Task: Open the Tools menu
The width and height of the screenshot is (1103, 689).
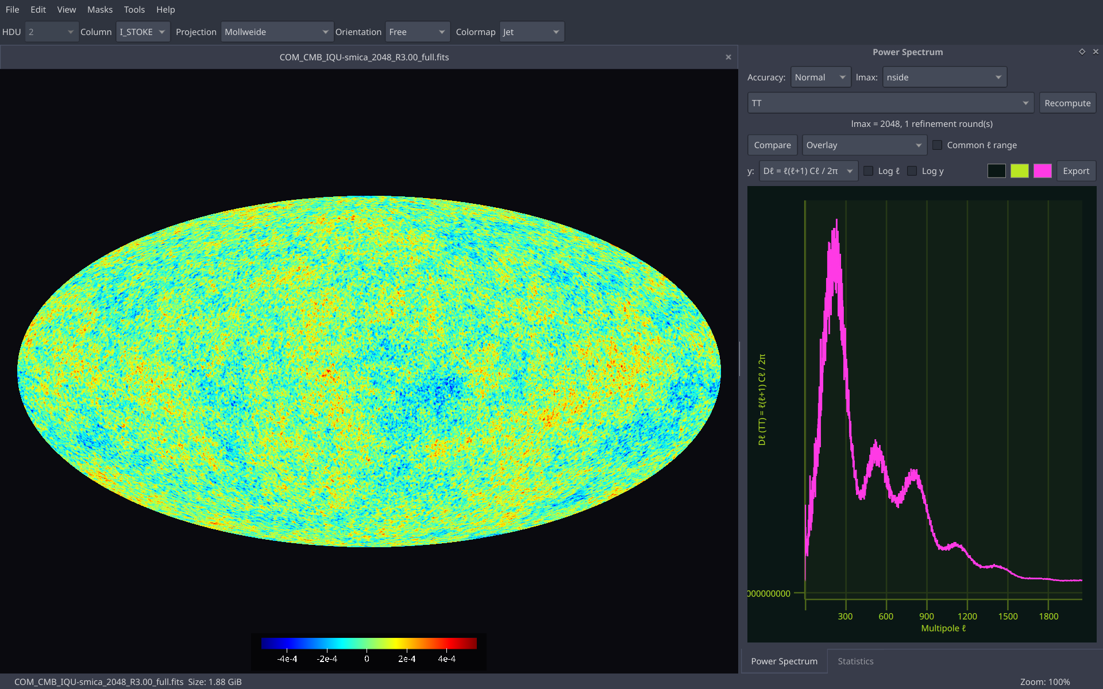Action: 134,10
